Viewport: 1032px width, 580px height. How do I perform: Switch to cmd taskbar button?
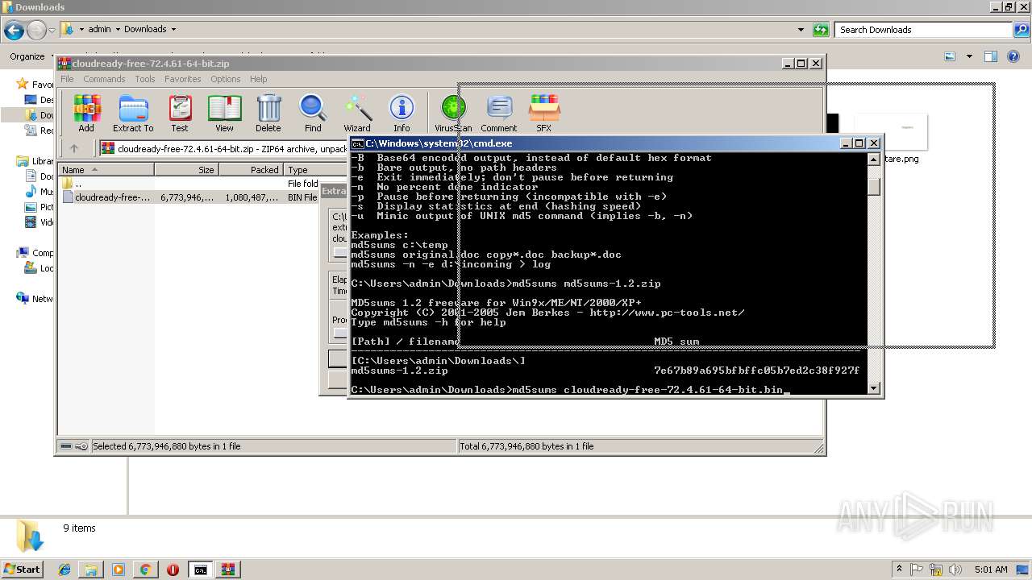tap(200, 570)
